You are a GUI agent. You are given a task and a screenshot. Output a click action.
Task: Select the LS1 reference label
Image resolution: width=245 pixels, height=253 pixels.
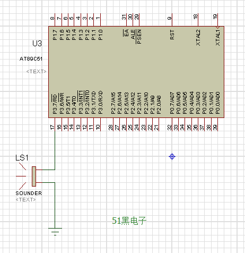click(x=22, y=158)
